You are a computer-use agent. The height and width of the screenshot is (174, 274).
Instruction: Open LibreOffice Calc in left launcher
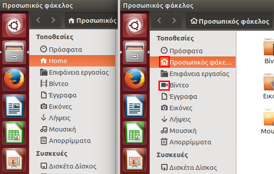tap(14, 133)
